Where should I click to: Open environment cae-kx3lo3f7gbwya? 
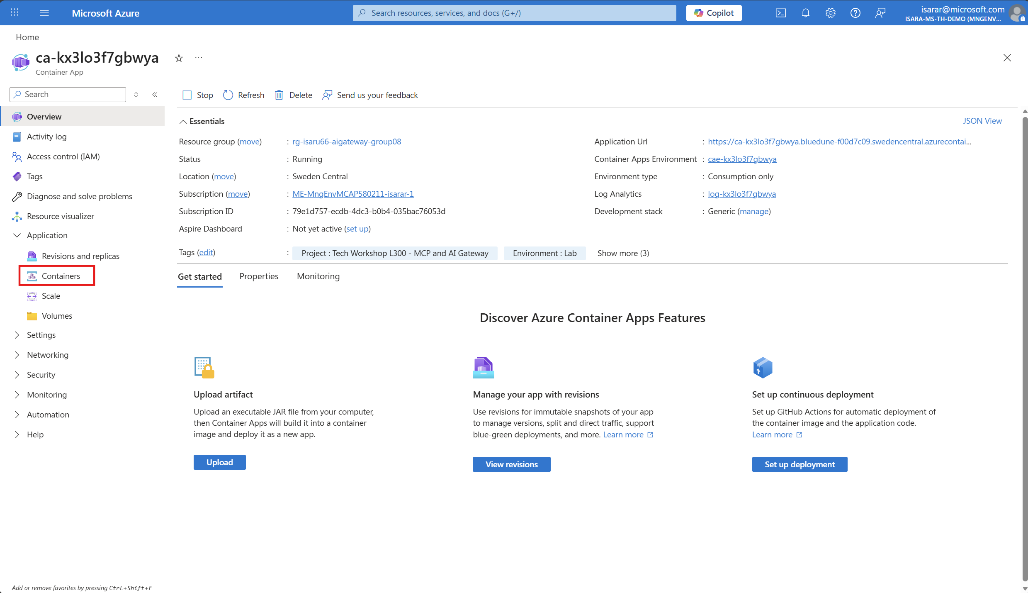(742, 159)
